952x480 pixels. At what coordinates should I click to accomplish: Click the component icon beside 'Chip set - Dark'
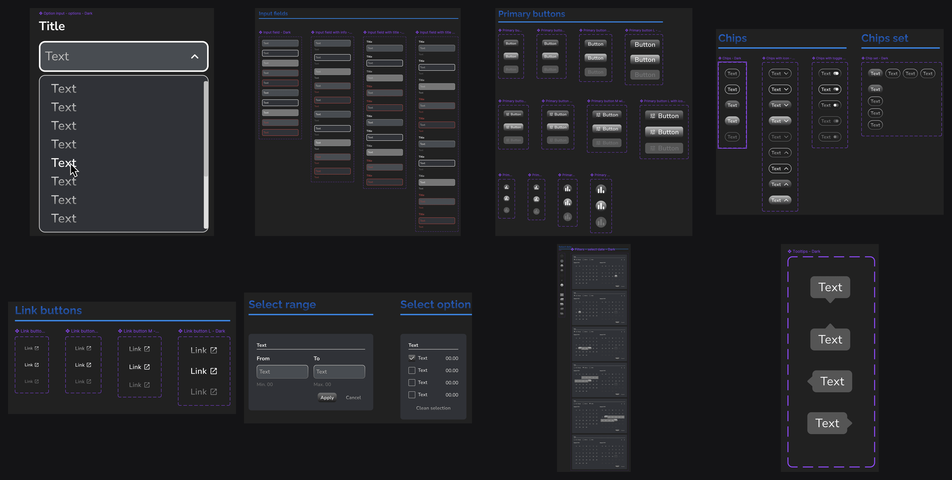pyautogui.click(x=863, y=58)
